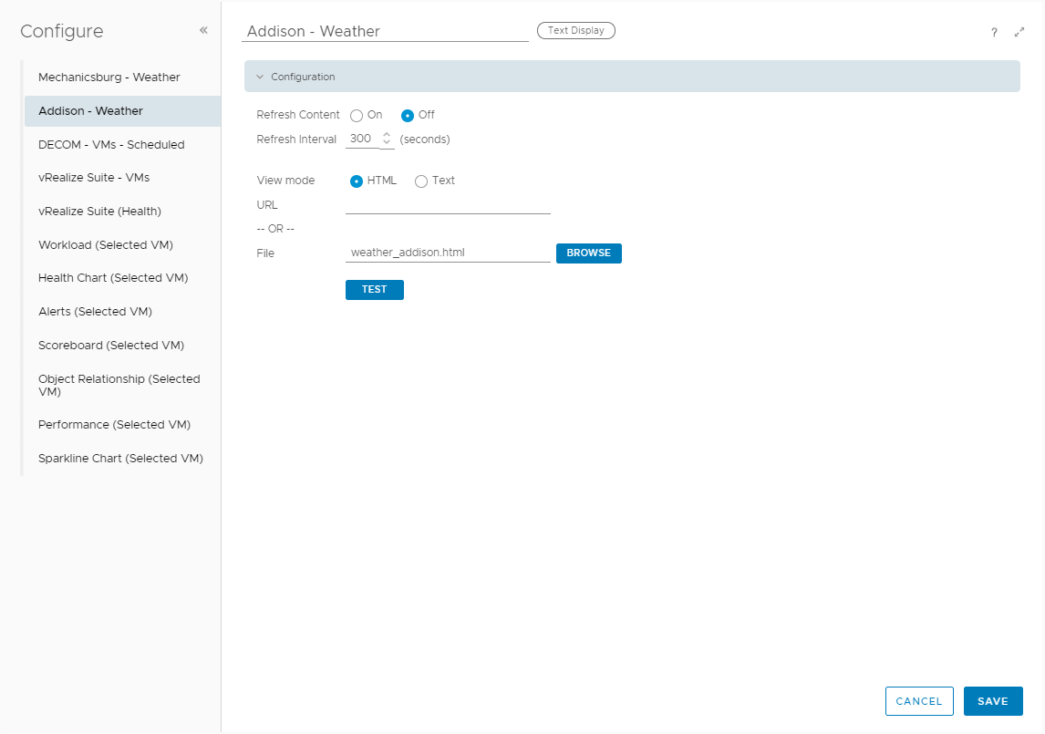Cancel the configuration changes
This screenshot has height=734, width=1045.
pyautogui.click(x=918, y=701)
